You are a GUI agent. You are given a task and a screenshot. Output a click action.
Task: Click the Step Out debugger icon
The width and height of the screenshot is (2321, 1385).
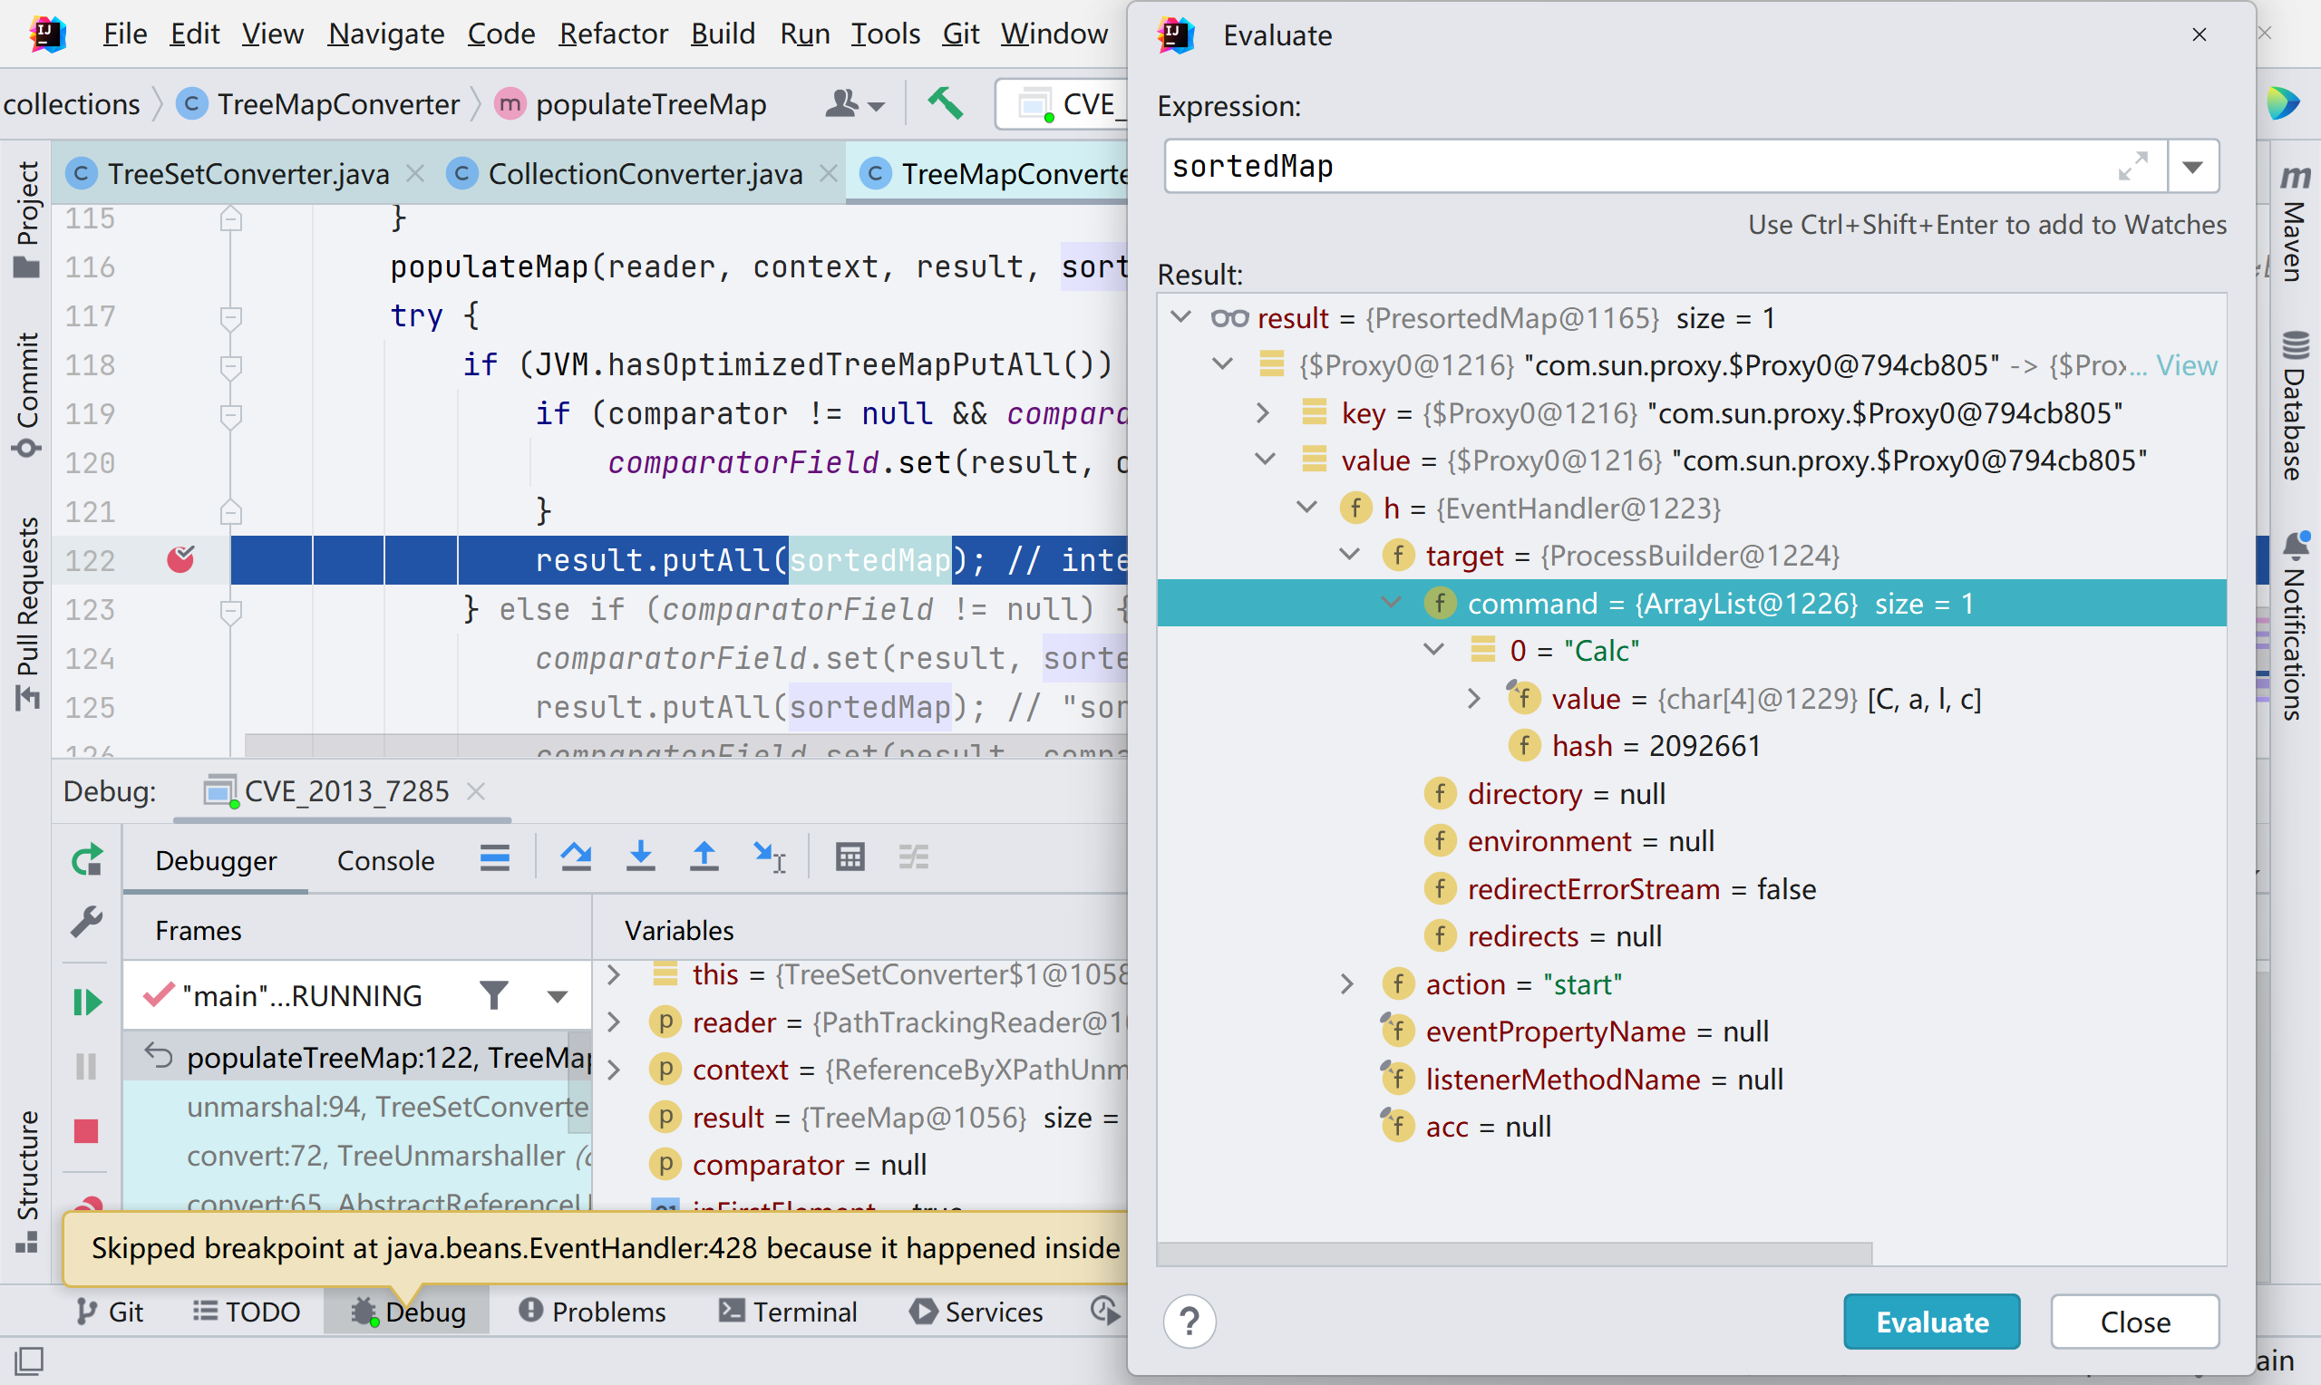point(704,857)
